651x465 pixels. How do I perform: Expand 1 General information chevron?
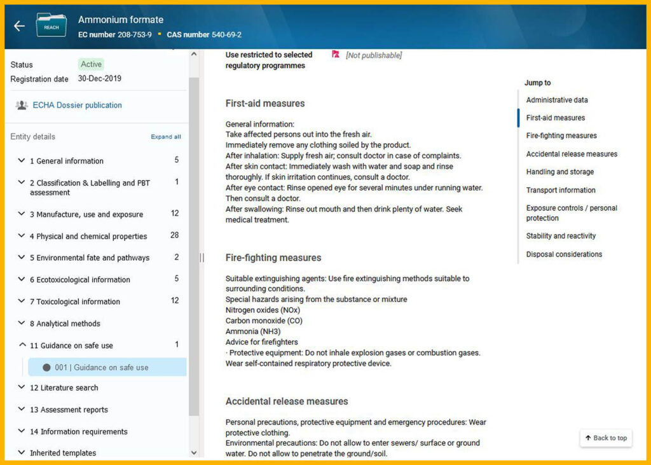[x=22, y=160]
